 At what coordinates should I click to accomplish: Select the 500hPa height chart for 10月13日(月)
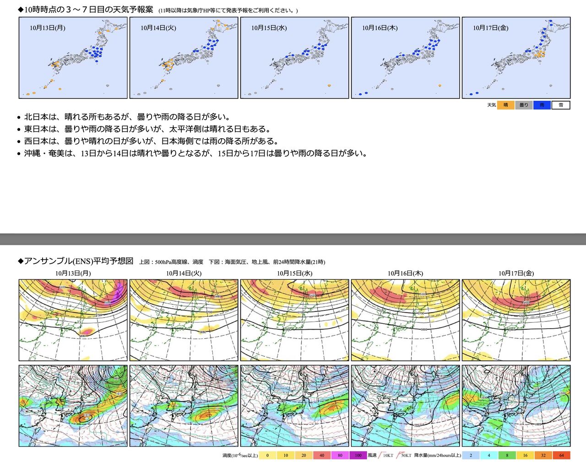(73, 320)
